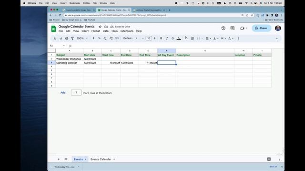This screenshot has width=305, height=171.
Task: Click the Undo icon in the toolbar
Action: click(x=55, y=38)
